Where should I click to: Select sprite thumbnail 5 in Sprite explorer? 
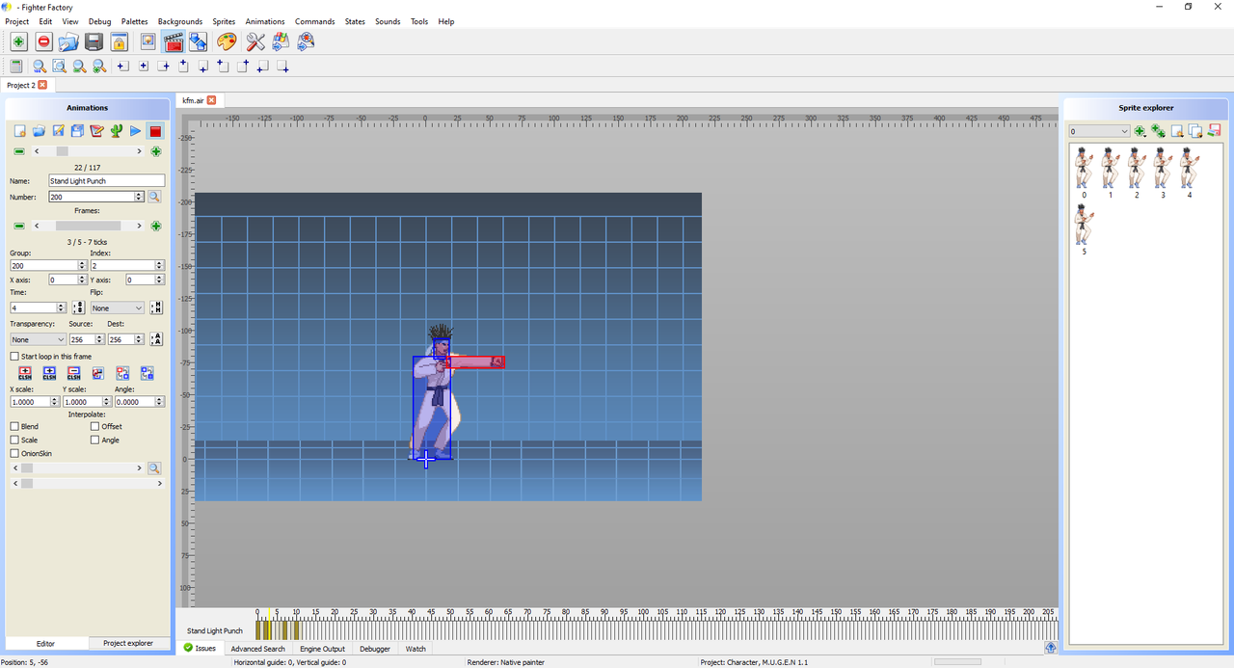pos(1084,229)
